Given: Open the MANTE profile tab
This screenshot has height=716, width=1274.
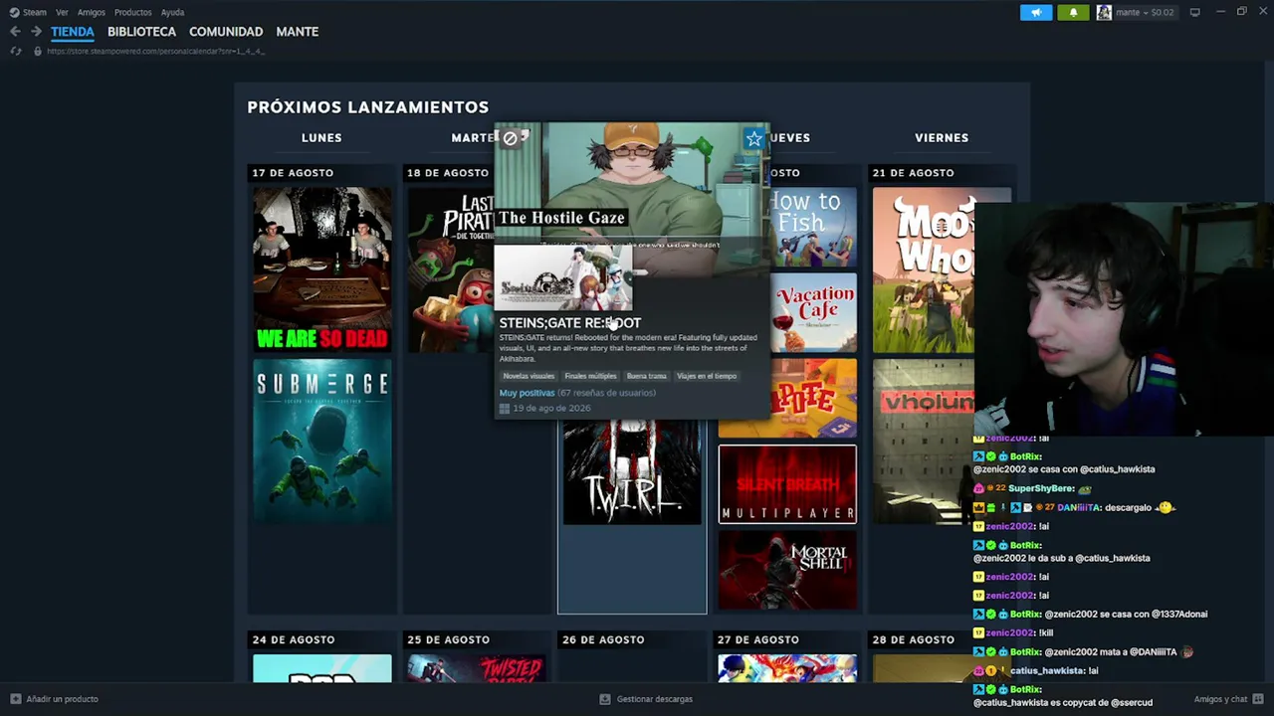Looking at the screenshot, I should pos(298,32).
